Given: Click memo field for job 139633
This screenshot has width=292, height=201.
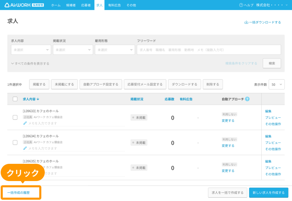Looking at the screenshot, I should [x=74, y=123].
